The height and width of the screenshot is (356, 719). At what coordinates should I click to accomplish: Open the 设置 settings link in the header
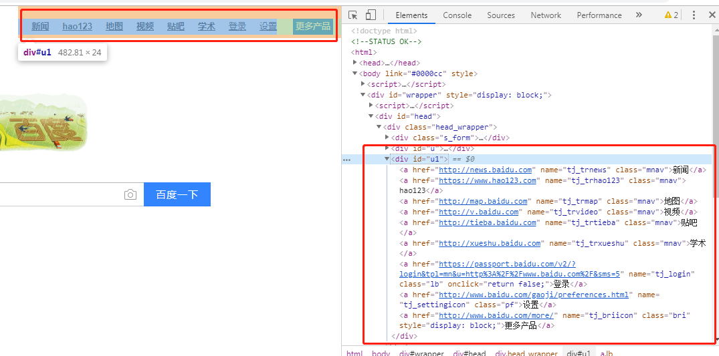tap(268, 27)
